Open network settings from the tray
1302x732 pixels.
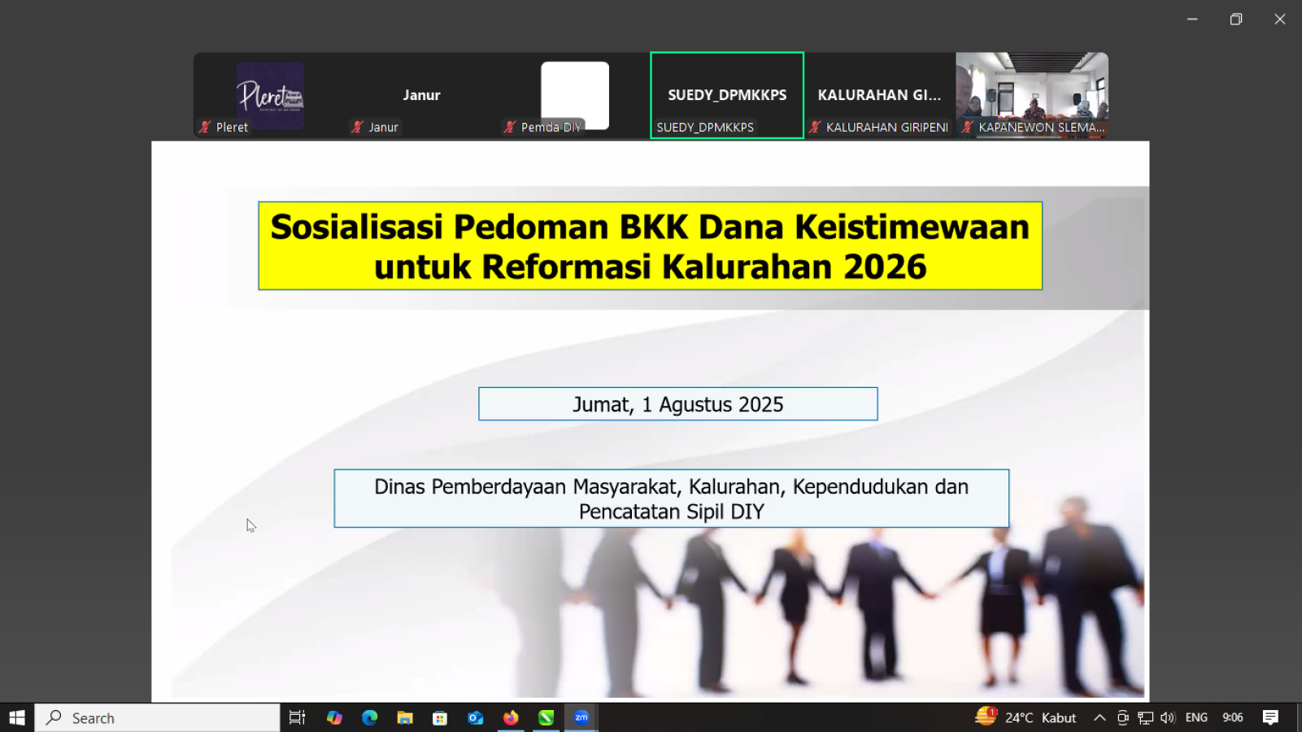click(x=1145, y=717)
